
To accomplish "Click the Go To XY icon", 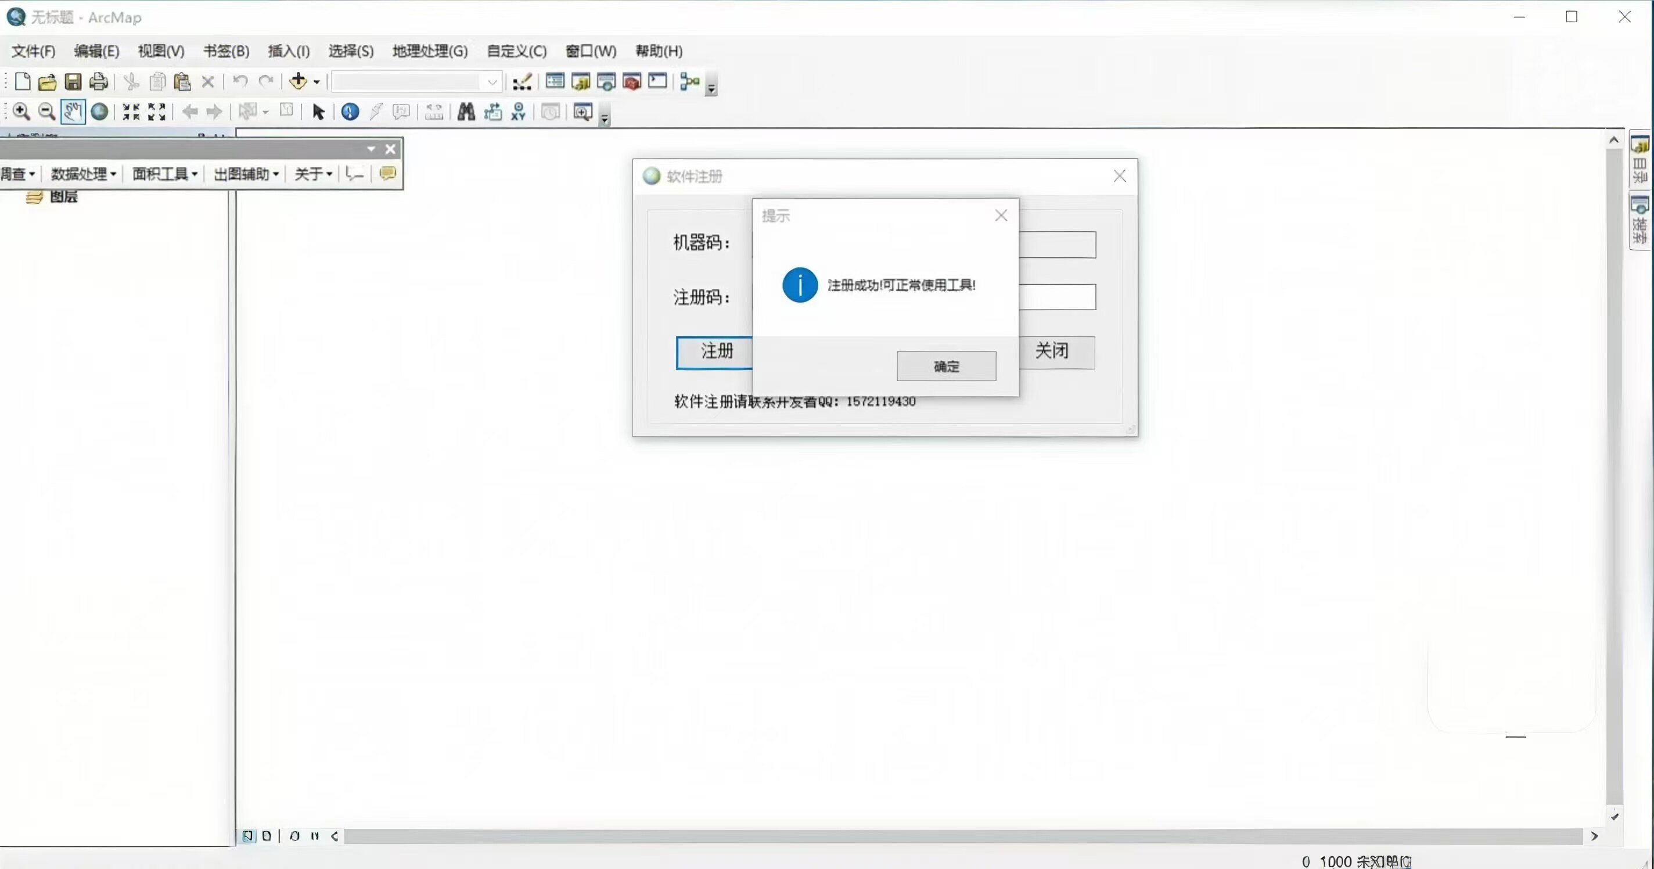I will (519, 112).
